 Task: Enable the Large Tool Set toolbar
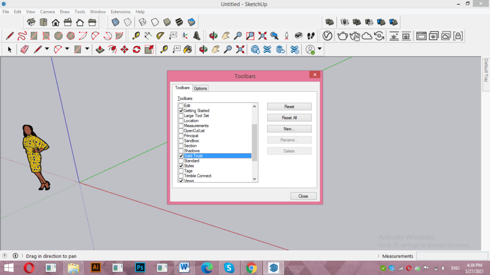pyautogui.click(x=181, y=116)
